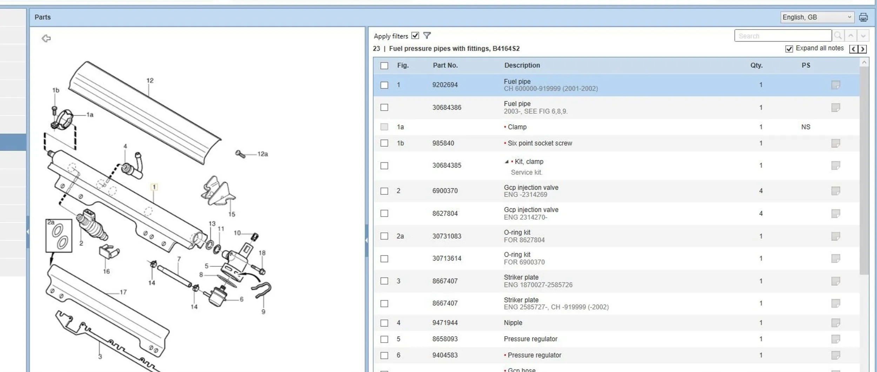Sort by the Part No. column header

tap(445, 65)
